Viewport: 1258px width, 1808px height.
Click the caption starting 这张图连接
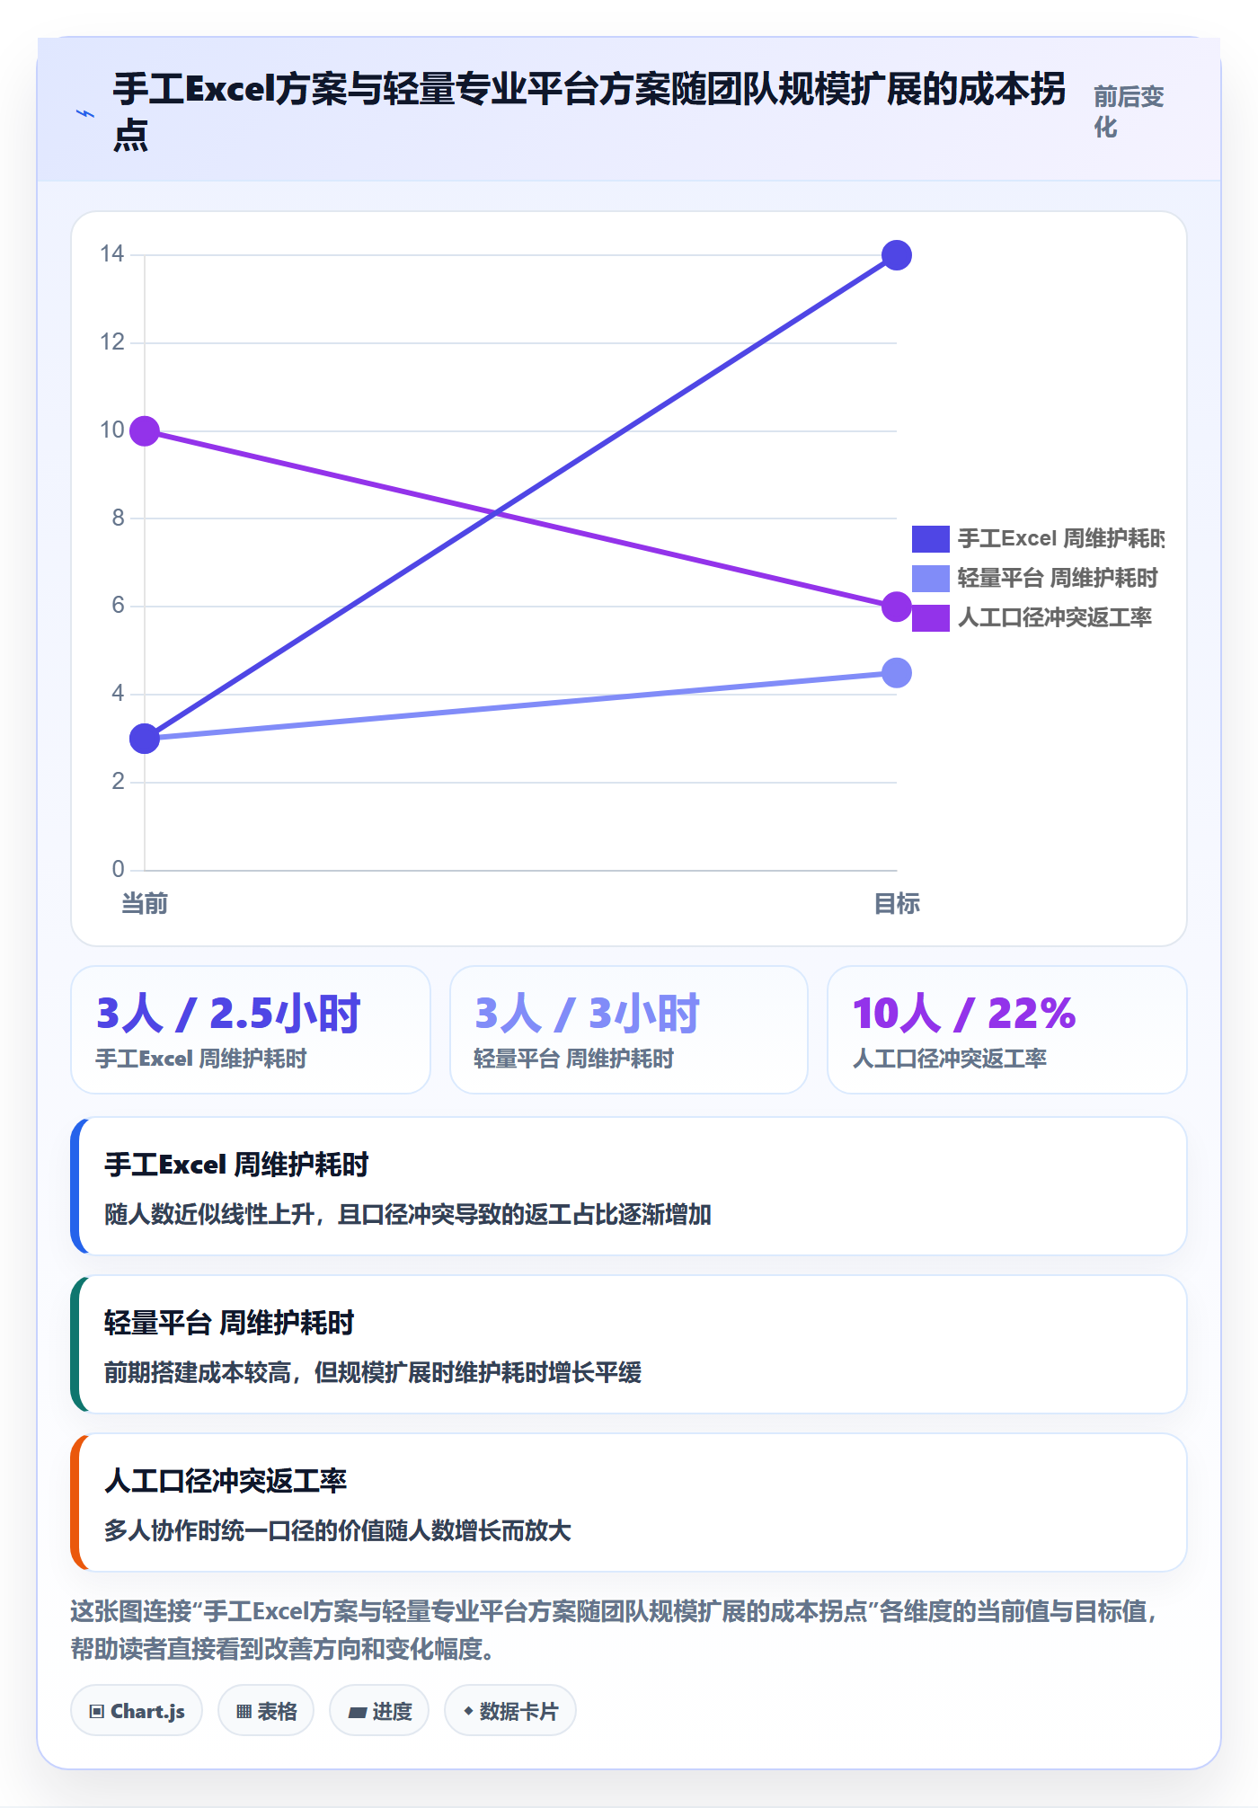(x=615, y=1629)
